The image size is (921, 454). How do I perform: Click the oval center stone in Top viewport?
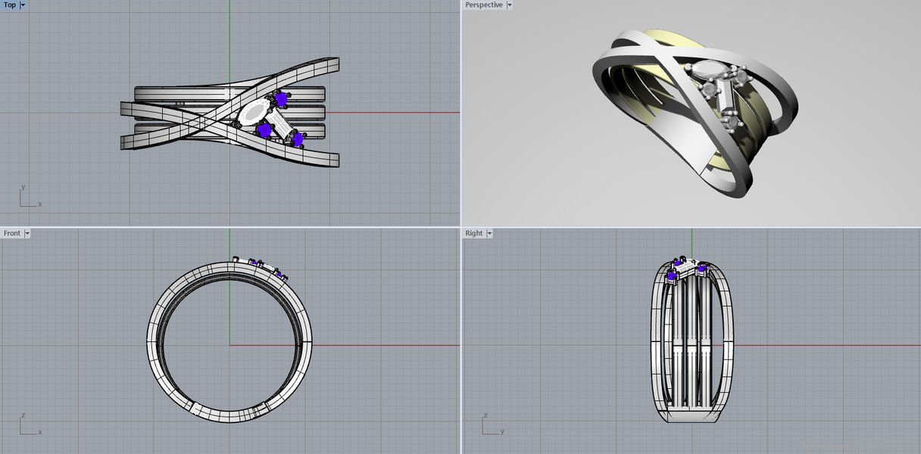point(252,113)
